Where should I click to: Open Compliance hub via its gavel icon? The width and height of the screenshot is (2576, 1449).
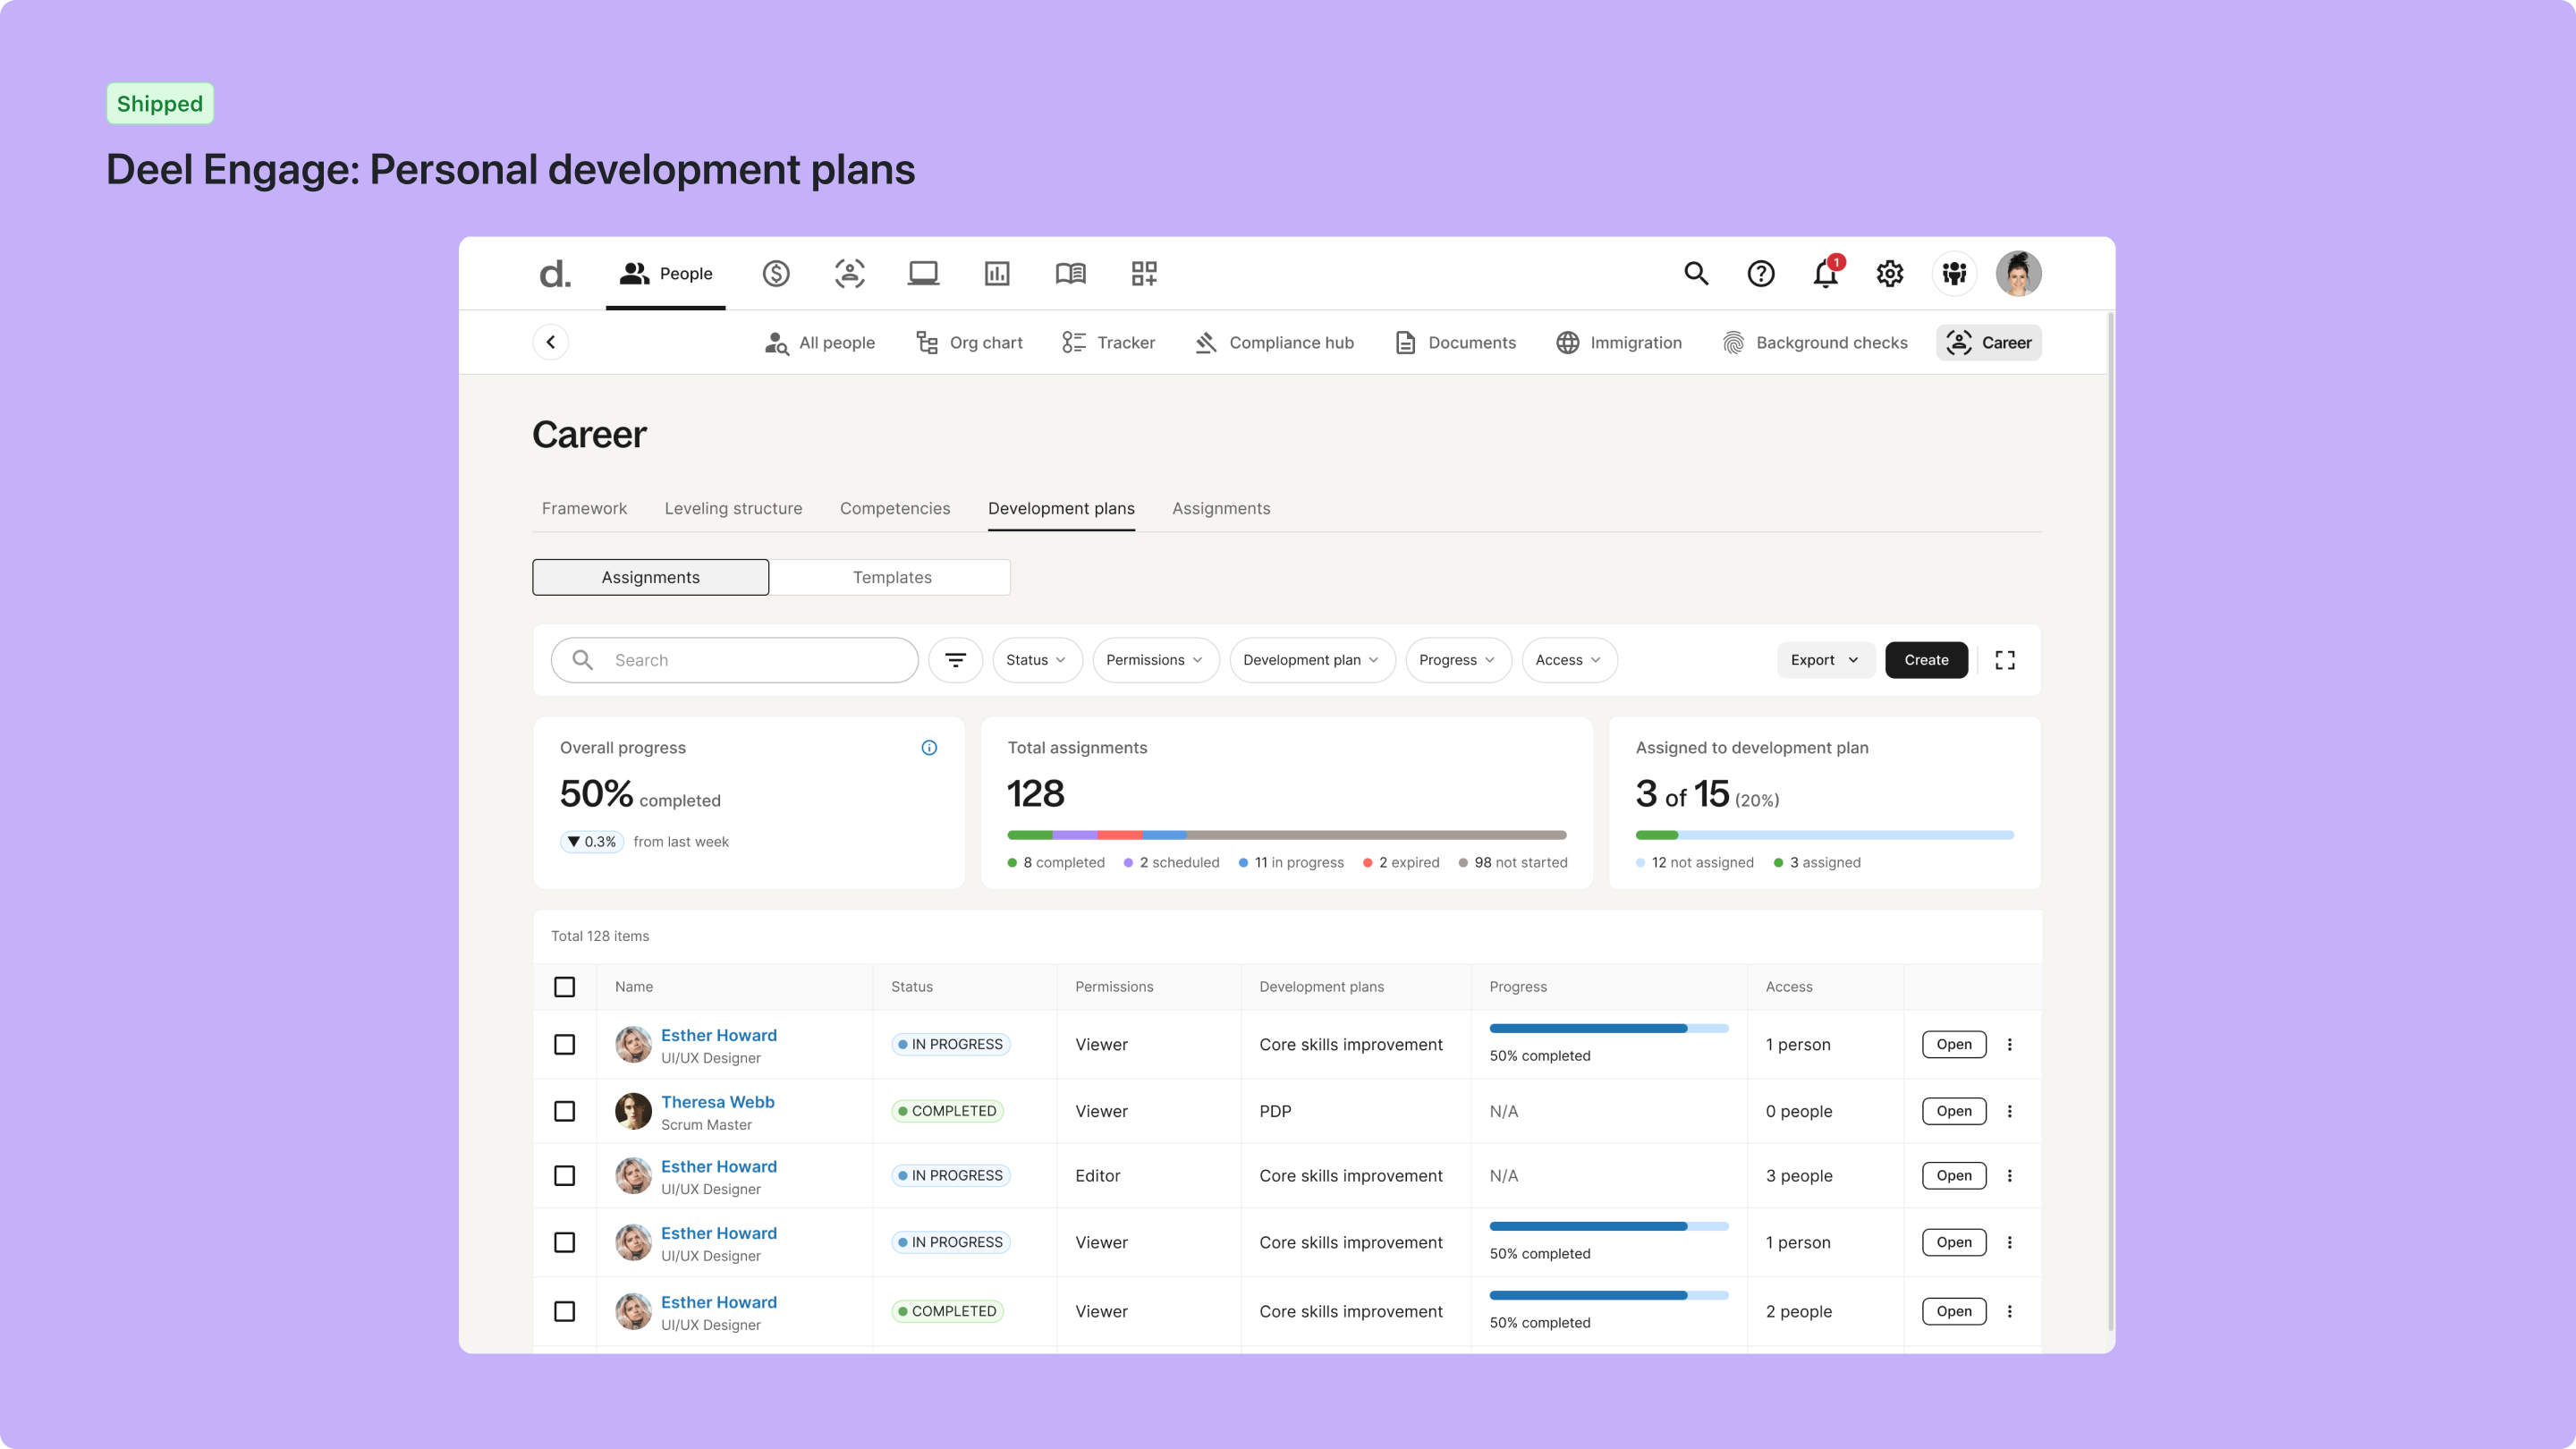pyautogui.click(x=1205, y=342)
